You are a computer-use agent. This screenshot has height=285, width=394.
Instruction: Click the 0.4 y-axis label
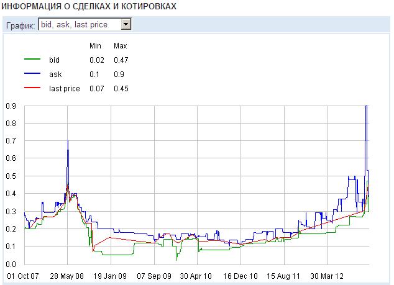point(11,194)
